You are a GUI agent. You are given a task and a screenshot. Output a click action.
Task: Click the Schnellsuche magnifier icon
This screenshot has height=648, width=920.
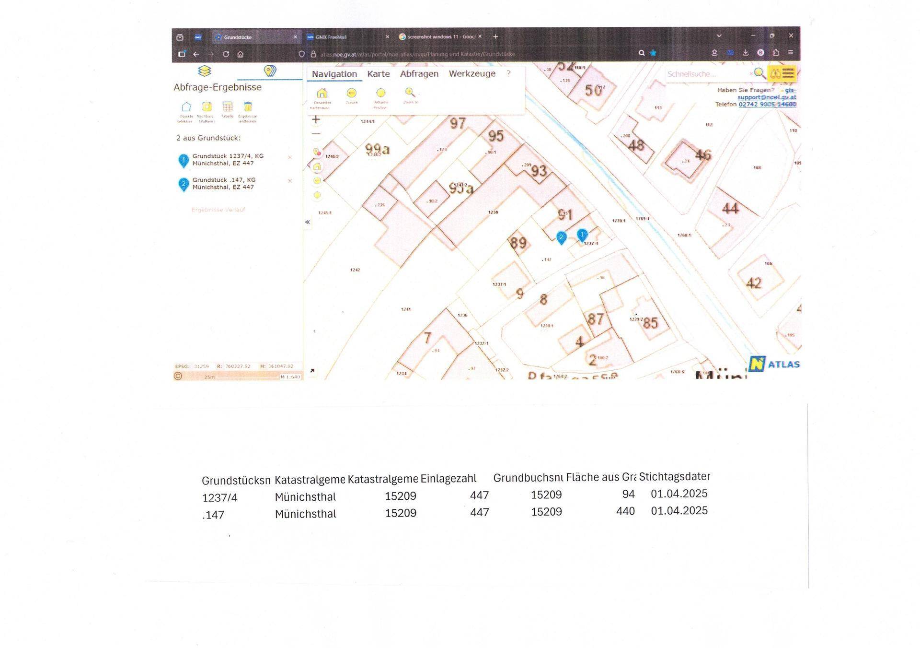(x=759, y=73)
